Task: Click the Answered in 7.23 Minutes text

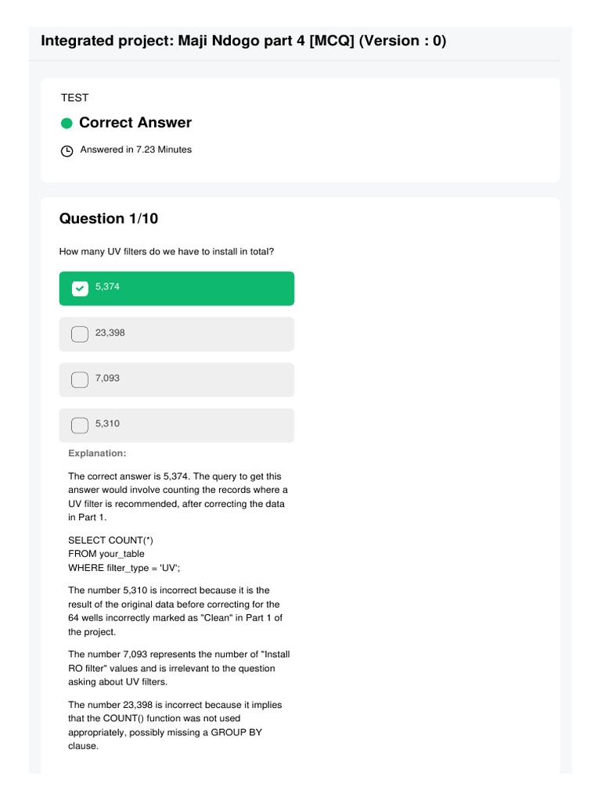Action: click(x=135, y=149)
